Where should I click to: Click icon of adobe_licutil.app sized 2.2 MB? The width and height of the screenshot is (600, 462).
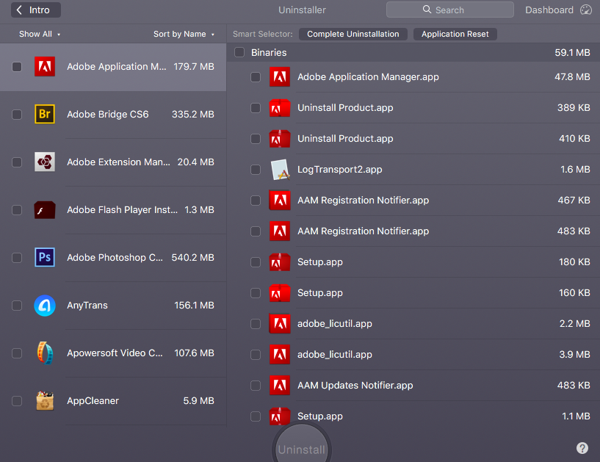(280, 324)
